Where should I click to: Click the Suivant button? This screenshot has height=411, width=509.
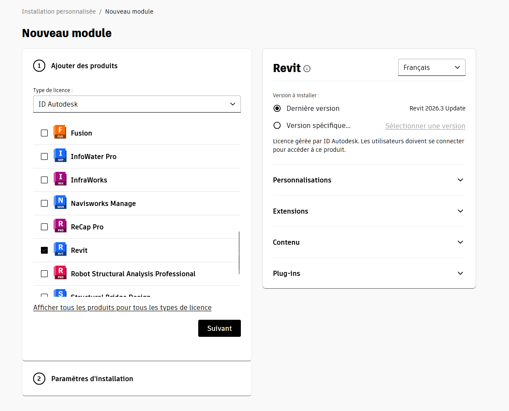coord(220,328)
